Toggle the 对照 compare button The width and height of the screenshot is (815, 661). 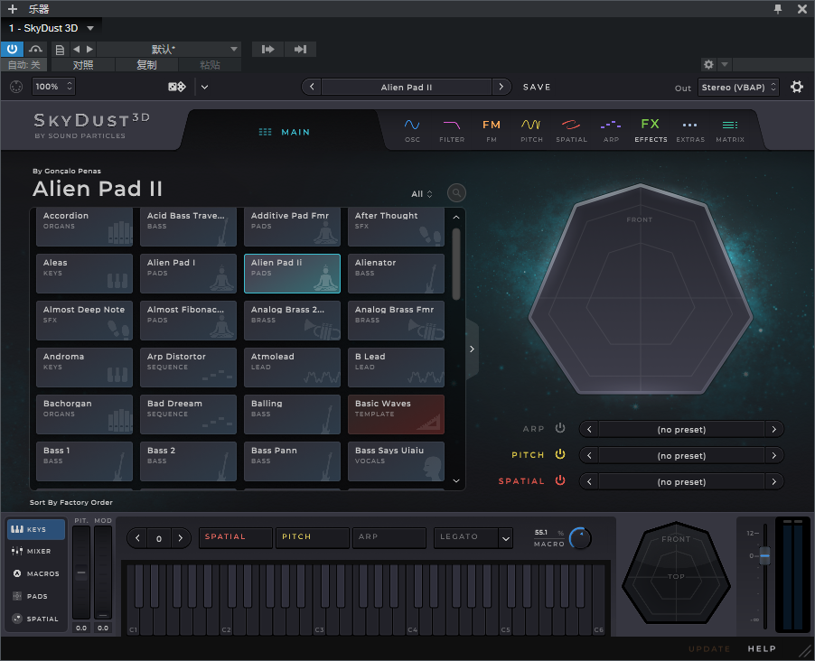pyautogui.click(x=83, y=65)
